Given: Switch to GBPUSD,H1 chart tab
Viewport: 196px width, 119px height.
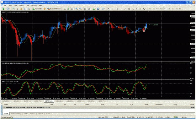Looking at the screenshot, I should click(x=17, y=101).
